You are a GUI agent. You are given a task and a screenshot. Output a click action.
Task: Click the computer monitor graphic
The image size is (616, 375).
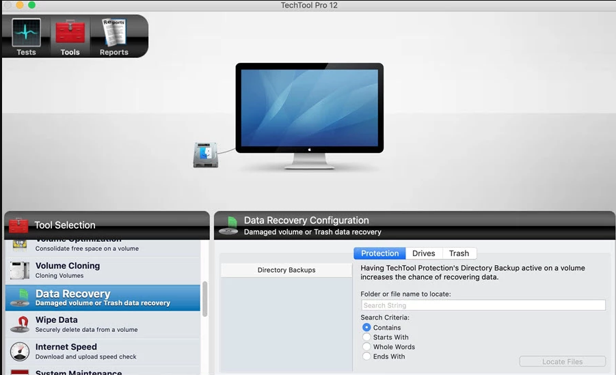[310, 116]
